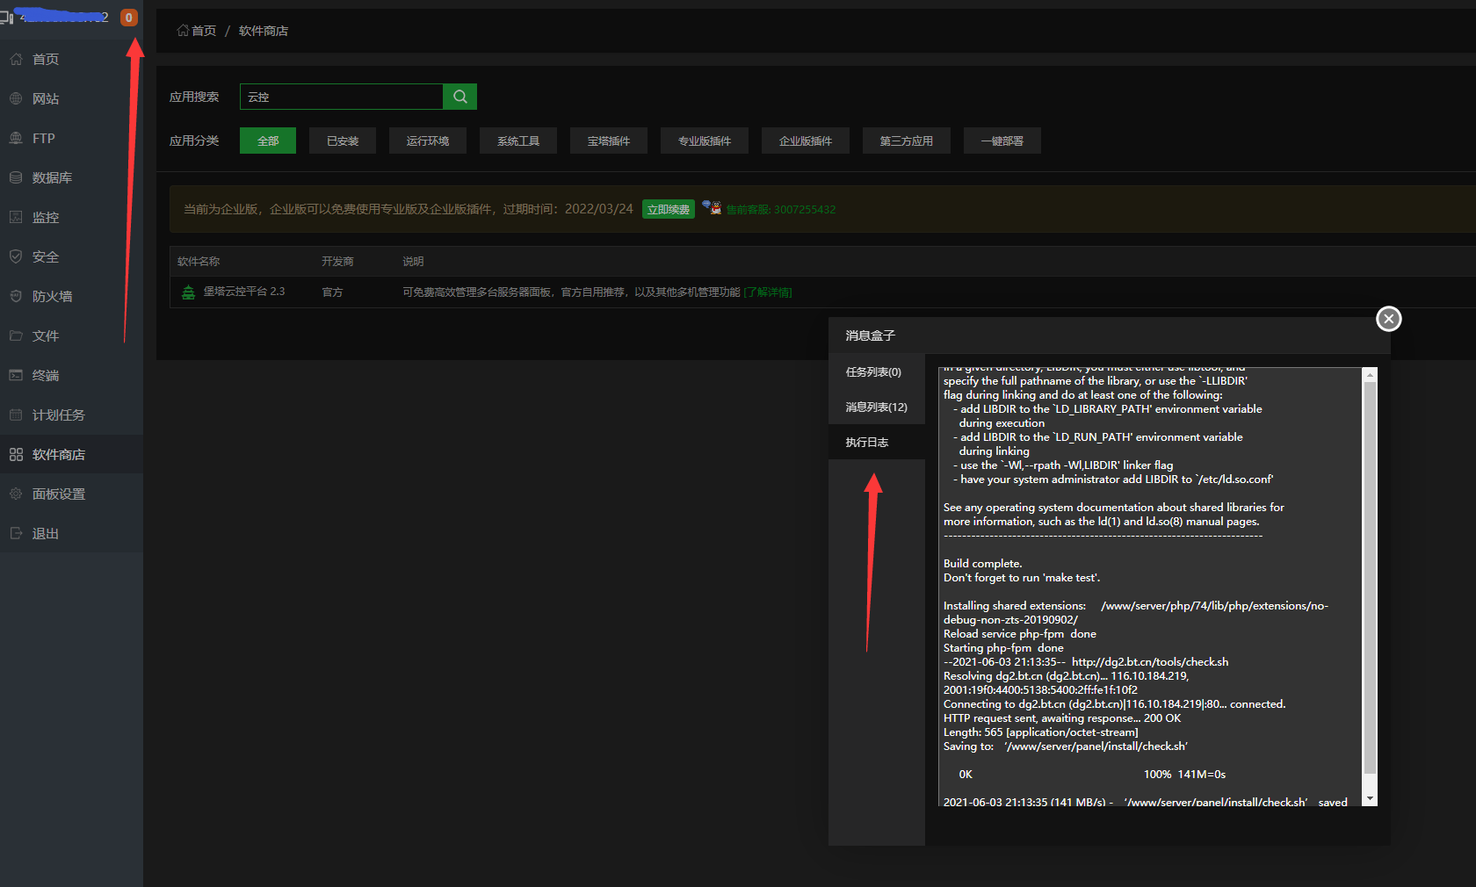Click the log scrollbar down arrow

(1370, 799)
